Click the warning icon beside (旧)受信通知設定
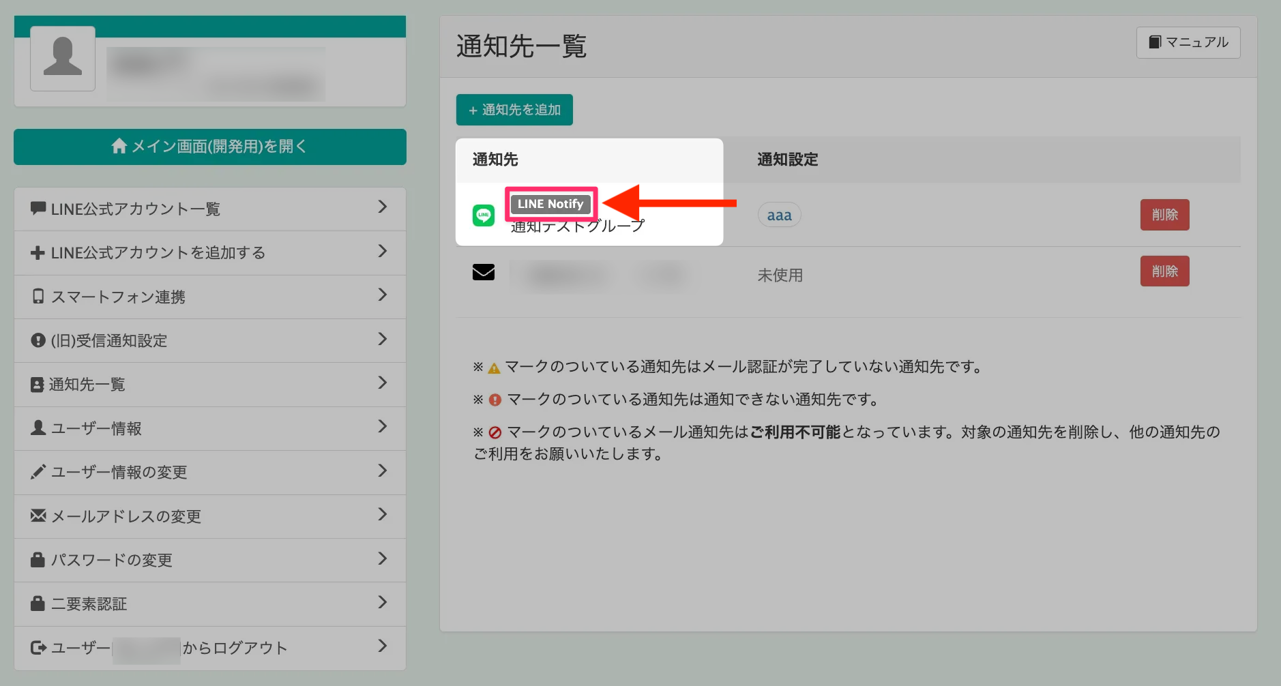 [38, 340]
